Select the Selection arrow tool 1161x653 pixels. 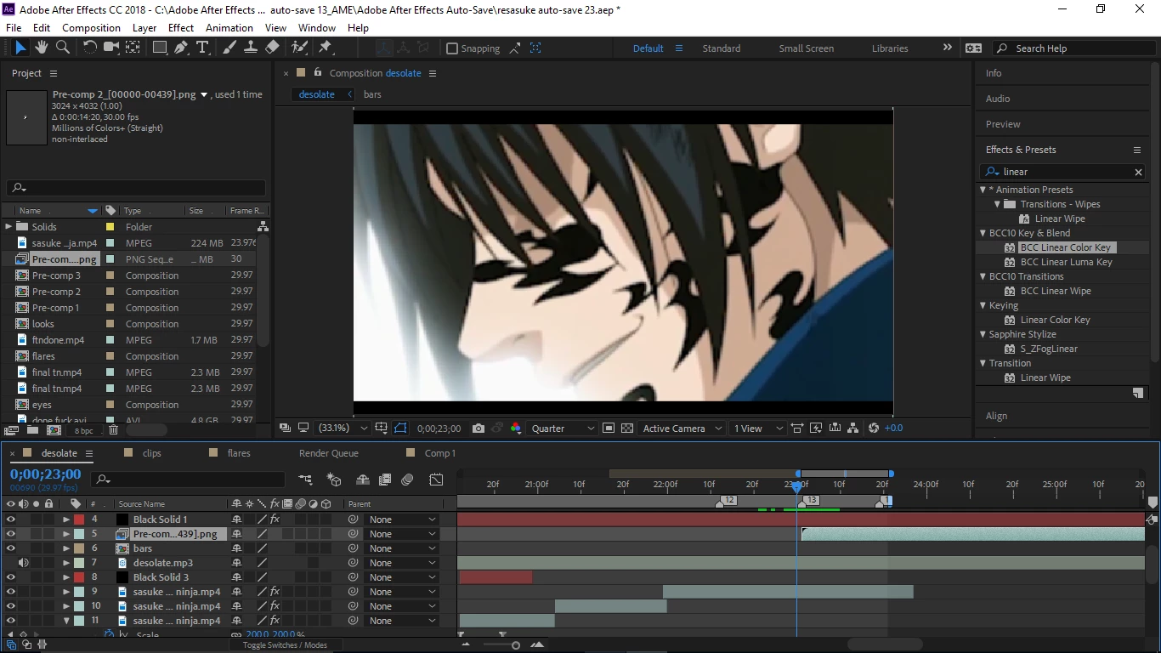click(20, 48)
